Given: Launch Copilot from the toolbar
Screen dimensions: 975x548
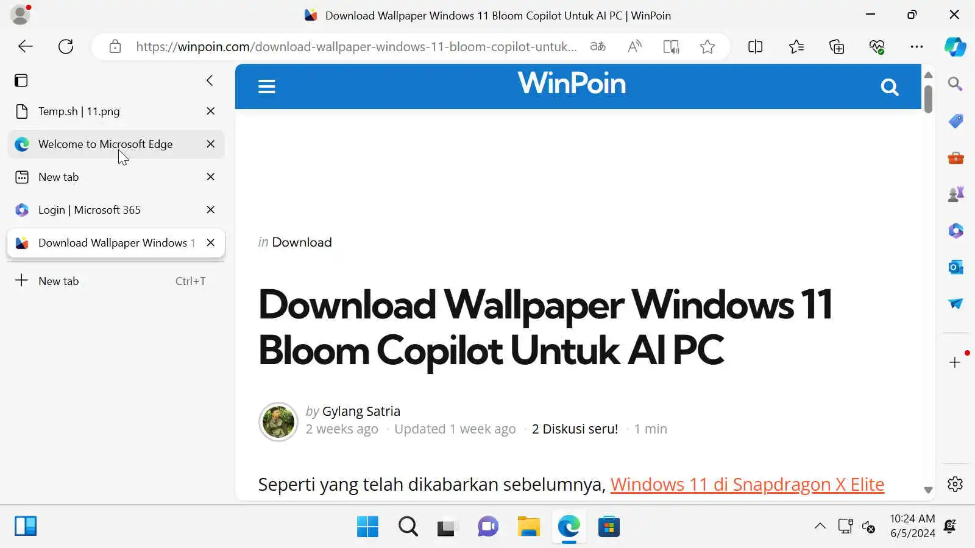Looking at the screenshot, I should pos(955,47).
